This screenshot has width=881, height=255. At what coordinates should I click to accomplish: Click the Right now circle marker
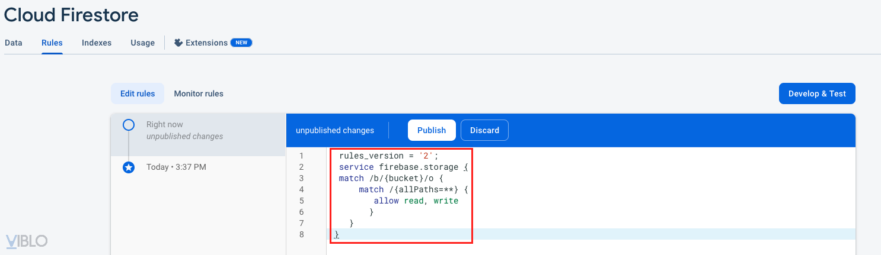point(129,125)
